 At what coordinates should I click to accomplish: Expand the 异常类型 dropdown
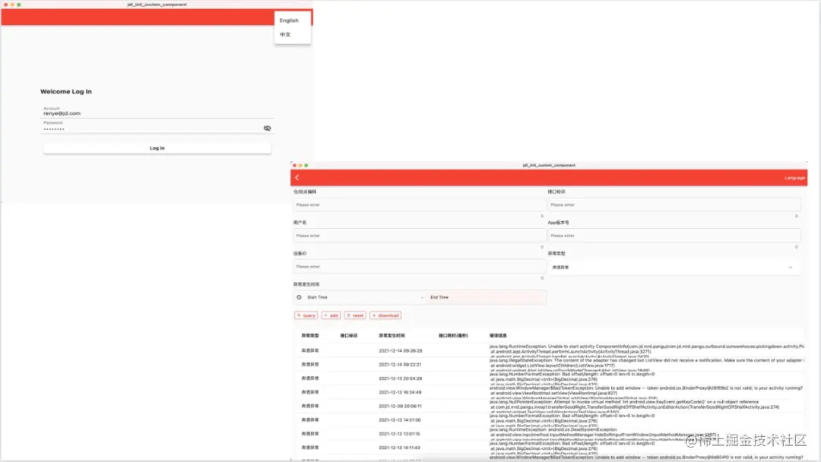pyautogui.click(x=674, y=267)
